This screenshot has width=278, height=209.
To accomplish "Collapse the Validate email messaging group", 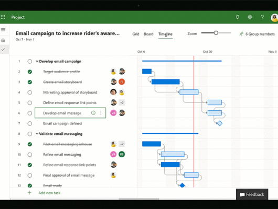I will (x=37, y=134).
